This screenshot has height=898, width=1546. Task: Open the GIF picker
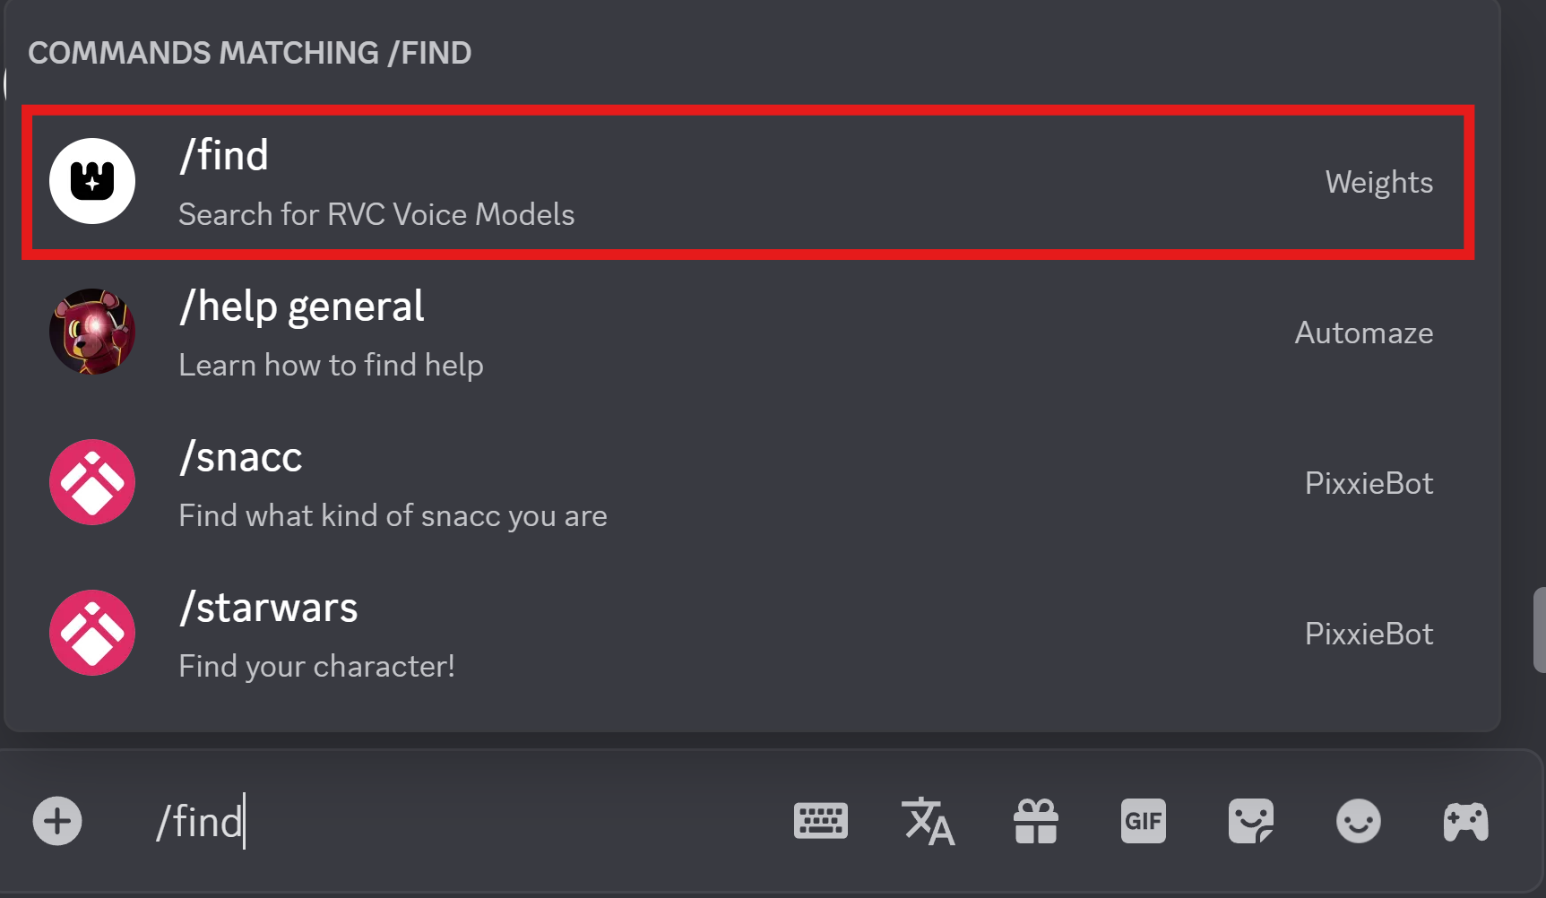[1144, 821]
